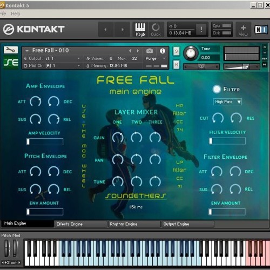This screenshot has height=270, width=270.
Task: Click Pitch Envelope SUS knob
Action: (35, 190)
